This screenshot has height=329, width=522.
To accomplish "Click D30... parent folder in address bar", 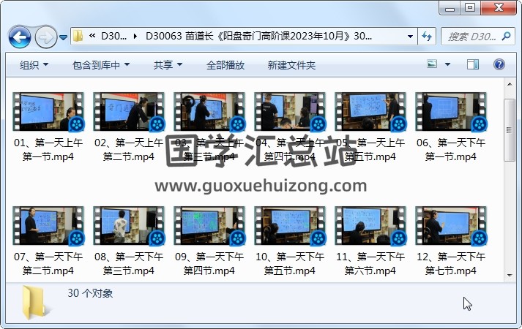I will 113,37.
